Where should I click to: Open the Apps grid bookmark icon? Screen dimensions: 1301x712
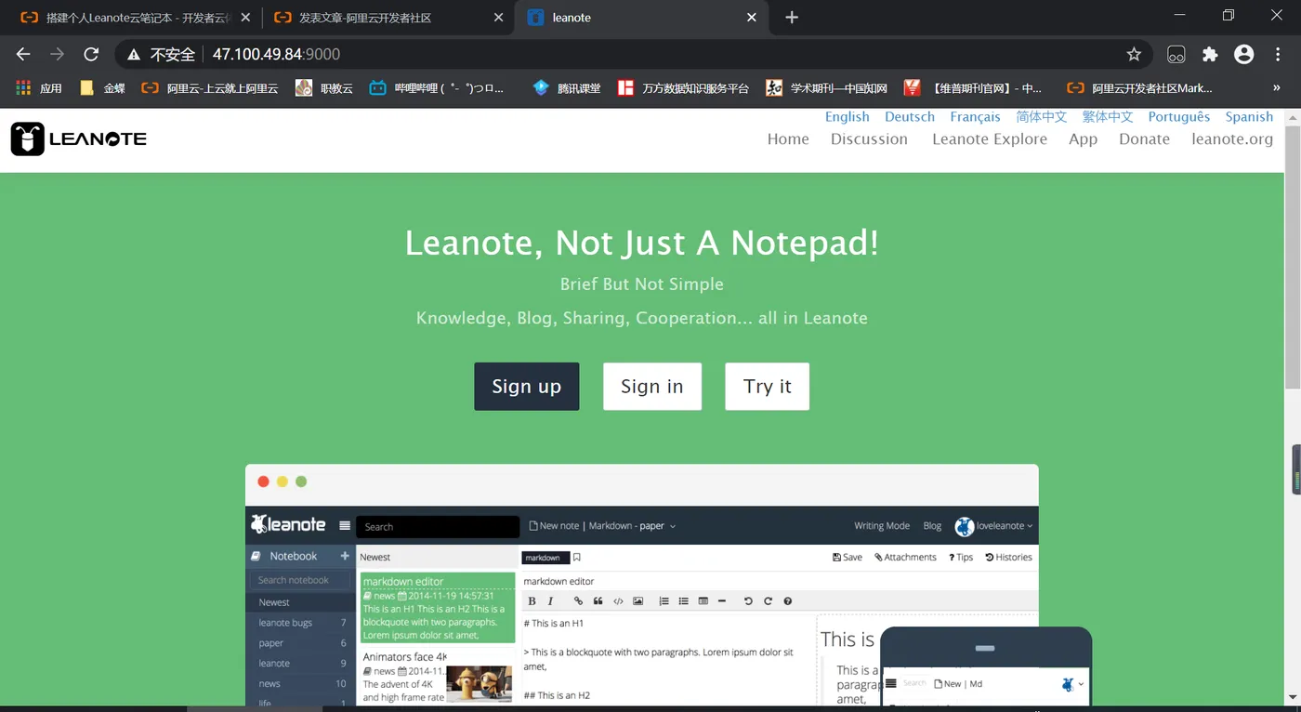pos(23,88)
